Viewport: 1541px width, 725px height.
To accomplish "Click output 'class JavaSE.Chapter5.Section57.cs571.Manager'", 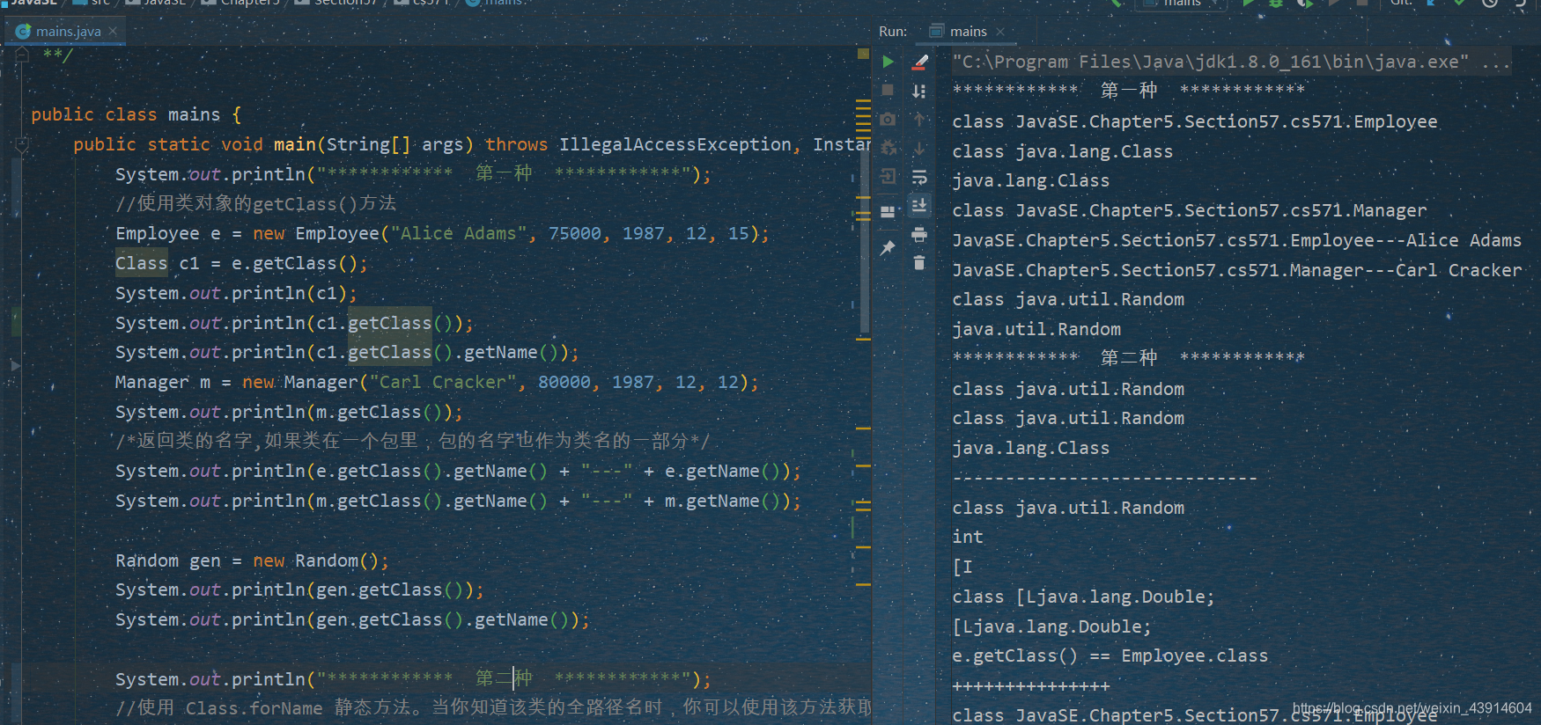I will tap(1189, 210).
